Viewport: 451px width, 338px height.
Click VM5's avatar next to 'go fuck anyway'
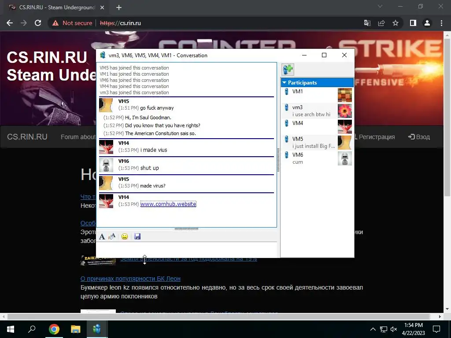coord(106,105)
